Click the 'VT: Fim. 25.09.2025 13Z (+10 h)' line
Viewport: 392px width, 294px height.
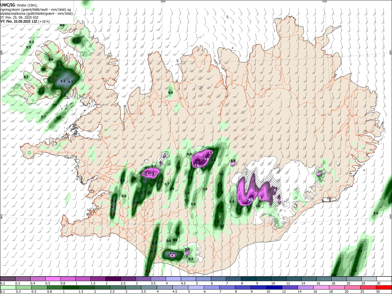pos(25,21)
